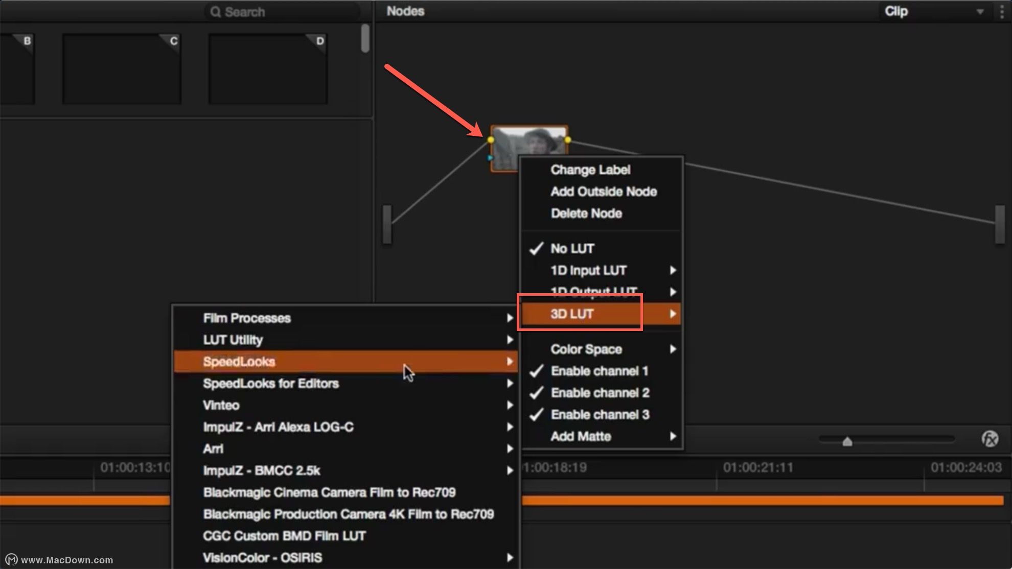The image size is (1012, 569).
Task: Open the three-dot Nodes options menu
Action: pyautogui.click(x=1001, y=11)
